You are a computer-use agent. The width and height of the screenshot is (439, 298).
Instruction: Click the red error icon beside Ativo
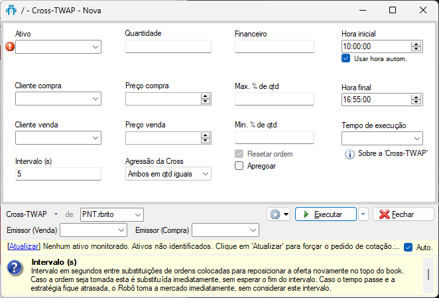click(10, 46)
